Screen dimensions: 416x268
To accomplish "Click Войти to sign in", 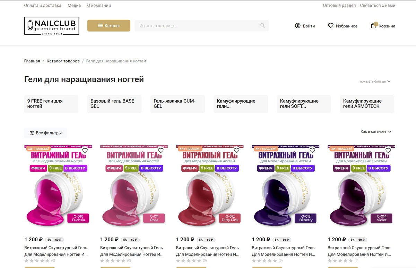I will coord(309,26).
